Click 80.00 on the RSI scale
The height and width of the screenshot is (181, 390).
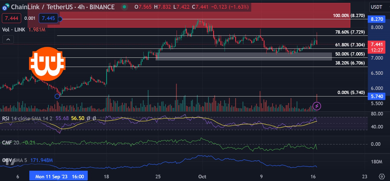coord(377,114)
